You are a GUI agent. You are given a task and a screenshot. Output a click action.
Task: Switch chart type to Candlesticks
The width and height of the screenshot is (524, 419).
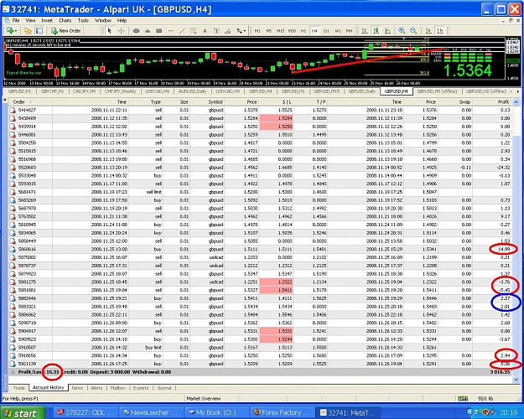pos(376,31)
